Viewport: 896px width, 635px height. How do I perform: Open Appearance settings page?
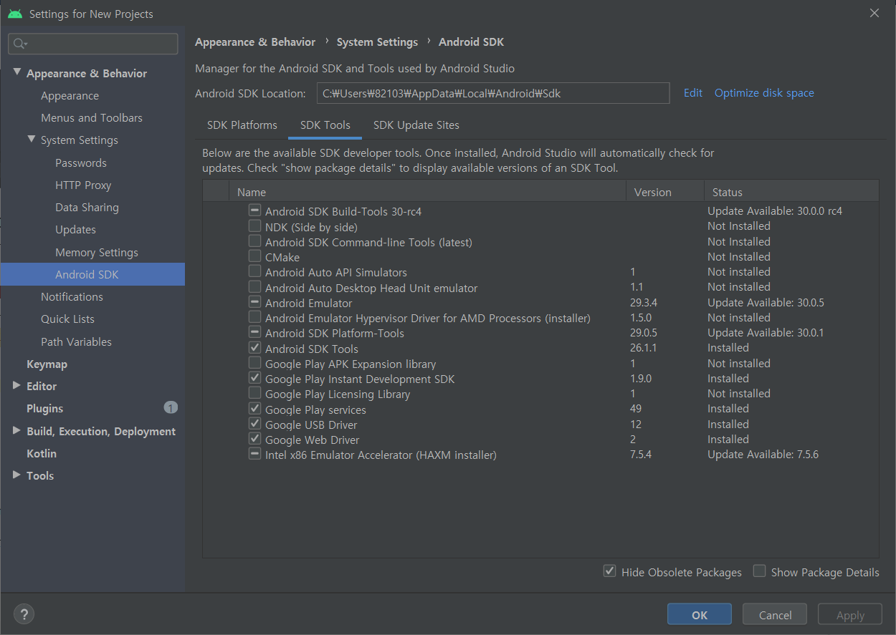(x=70, y=96)
